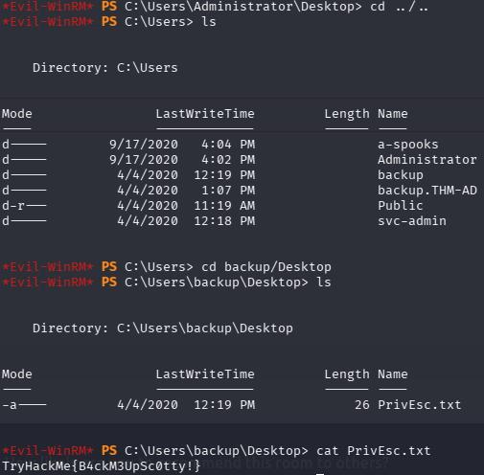Click the 'cd backup/Desktop' command

[x=266, y=267]
